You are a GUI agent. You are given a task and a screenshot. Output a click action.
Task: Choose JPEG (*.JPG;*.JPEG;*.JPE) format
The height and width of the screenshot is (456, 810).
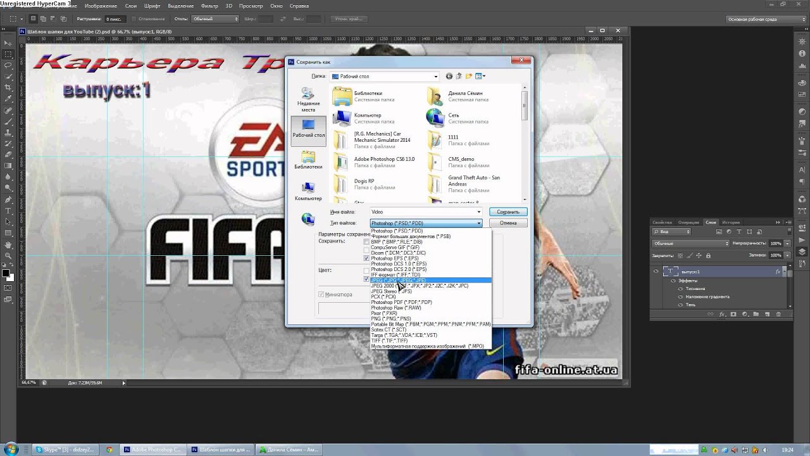click(430, 280)
